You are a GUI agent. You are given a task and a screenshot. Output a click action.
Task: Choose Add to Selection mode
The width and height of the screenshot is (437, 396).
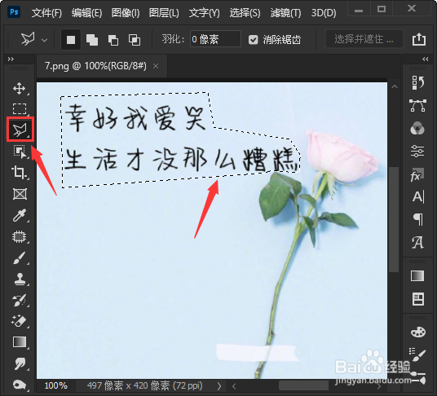pyautogui.click(x=92, y=40)
